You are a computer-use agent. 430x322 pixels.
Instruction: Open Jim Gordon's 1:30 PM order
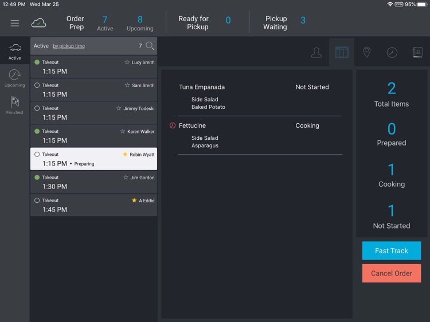tap(93, 182)
